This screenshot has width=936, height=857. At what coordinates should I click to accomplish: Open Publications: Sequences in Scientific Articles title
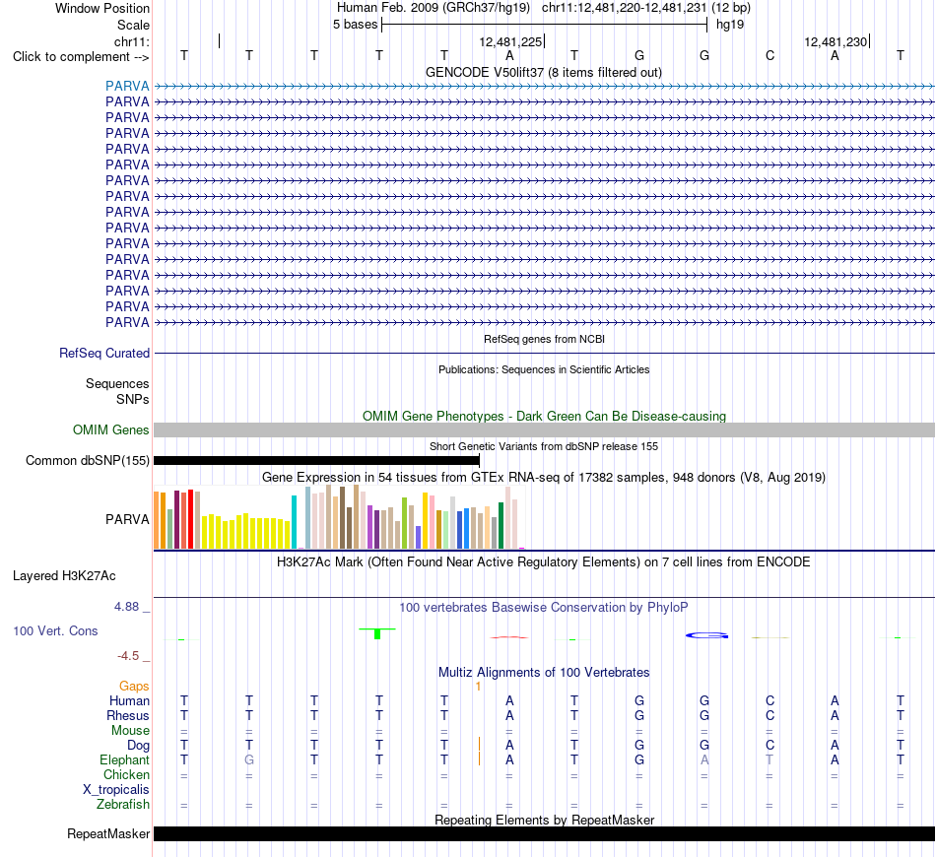(543, 369)
